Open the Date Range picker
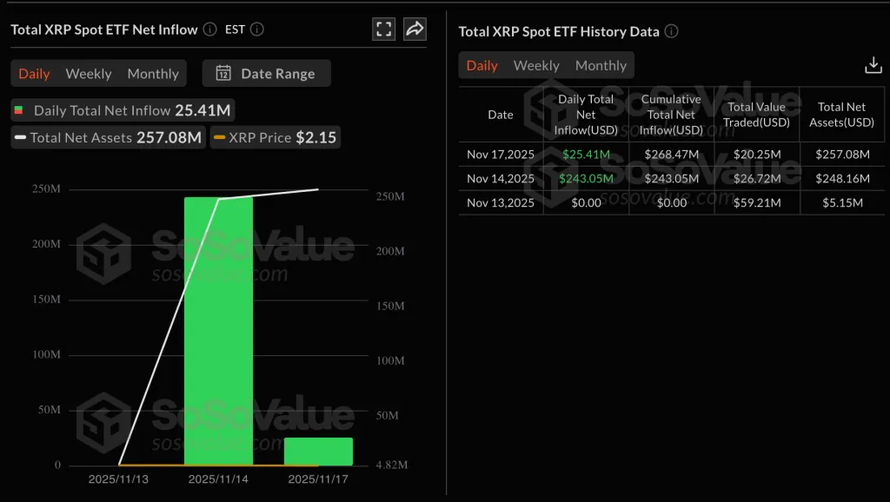The image size is (890, 502). point(266,73)
